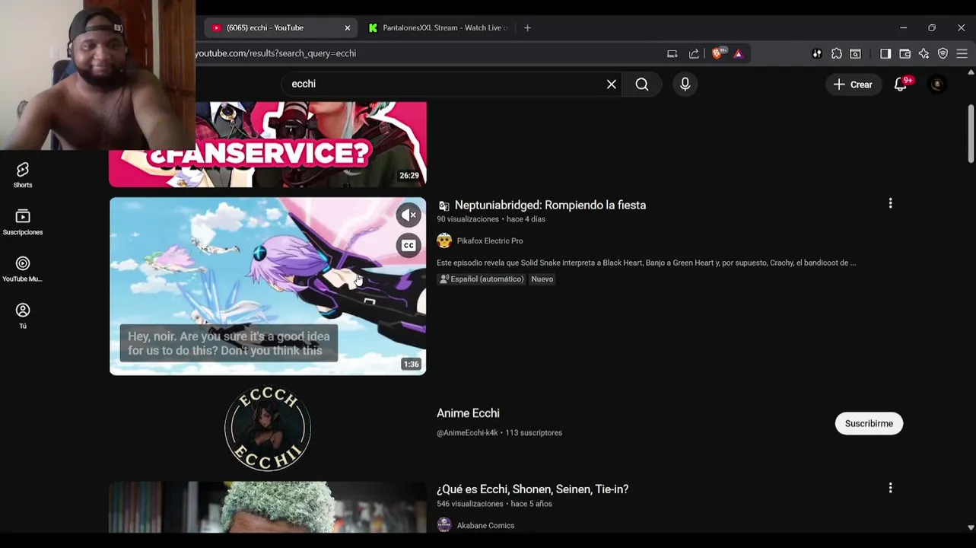
Task: Open Suscripciones in the sidebar
Action: (x=23, y=222)
